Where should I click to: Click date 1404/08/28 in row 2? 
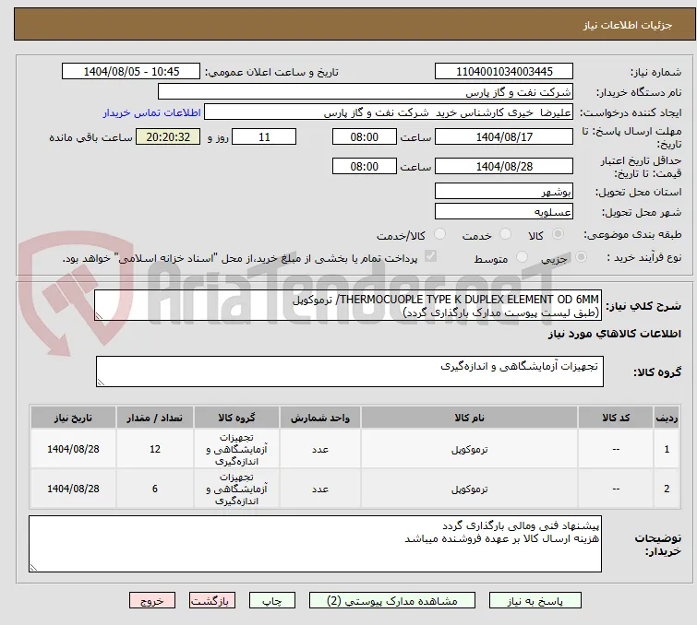pyautogui.click(x=73, y=489)
